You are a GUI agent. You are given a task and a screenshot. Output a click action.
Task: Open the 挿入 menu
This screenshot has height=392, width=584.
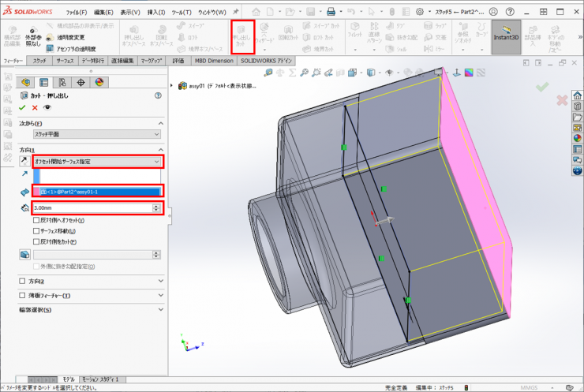156,13
